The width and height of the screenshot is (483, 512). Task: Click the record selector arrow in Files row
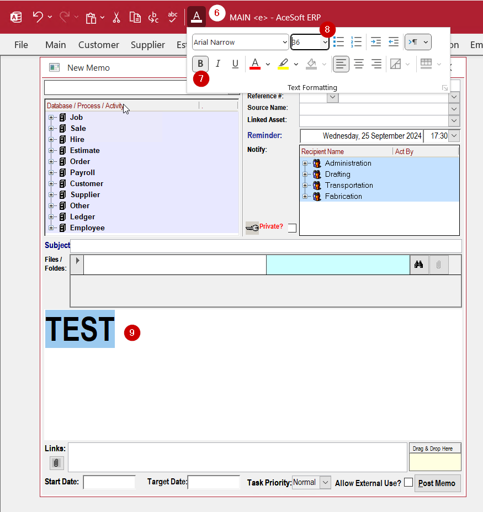tap(77, 265)
